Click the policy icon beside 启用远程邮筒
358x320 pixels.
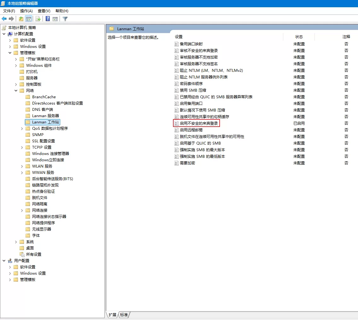176,130
